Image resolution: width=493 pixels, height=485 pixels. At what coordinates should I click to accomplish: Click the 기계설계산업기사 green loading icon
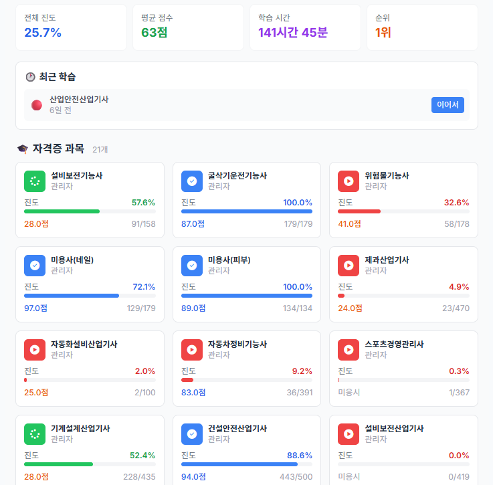click(35, 434)
